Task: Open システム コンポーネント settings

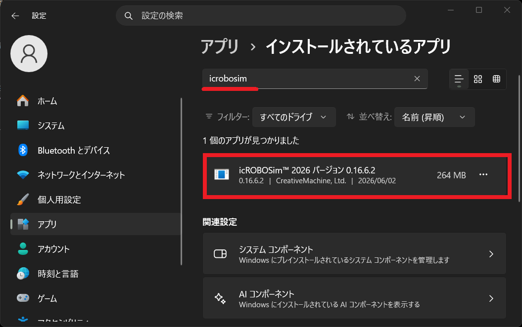Action: tap(354, 253)
